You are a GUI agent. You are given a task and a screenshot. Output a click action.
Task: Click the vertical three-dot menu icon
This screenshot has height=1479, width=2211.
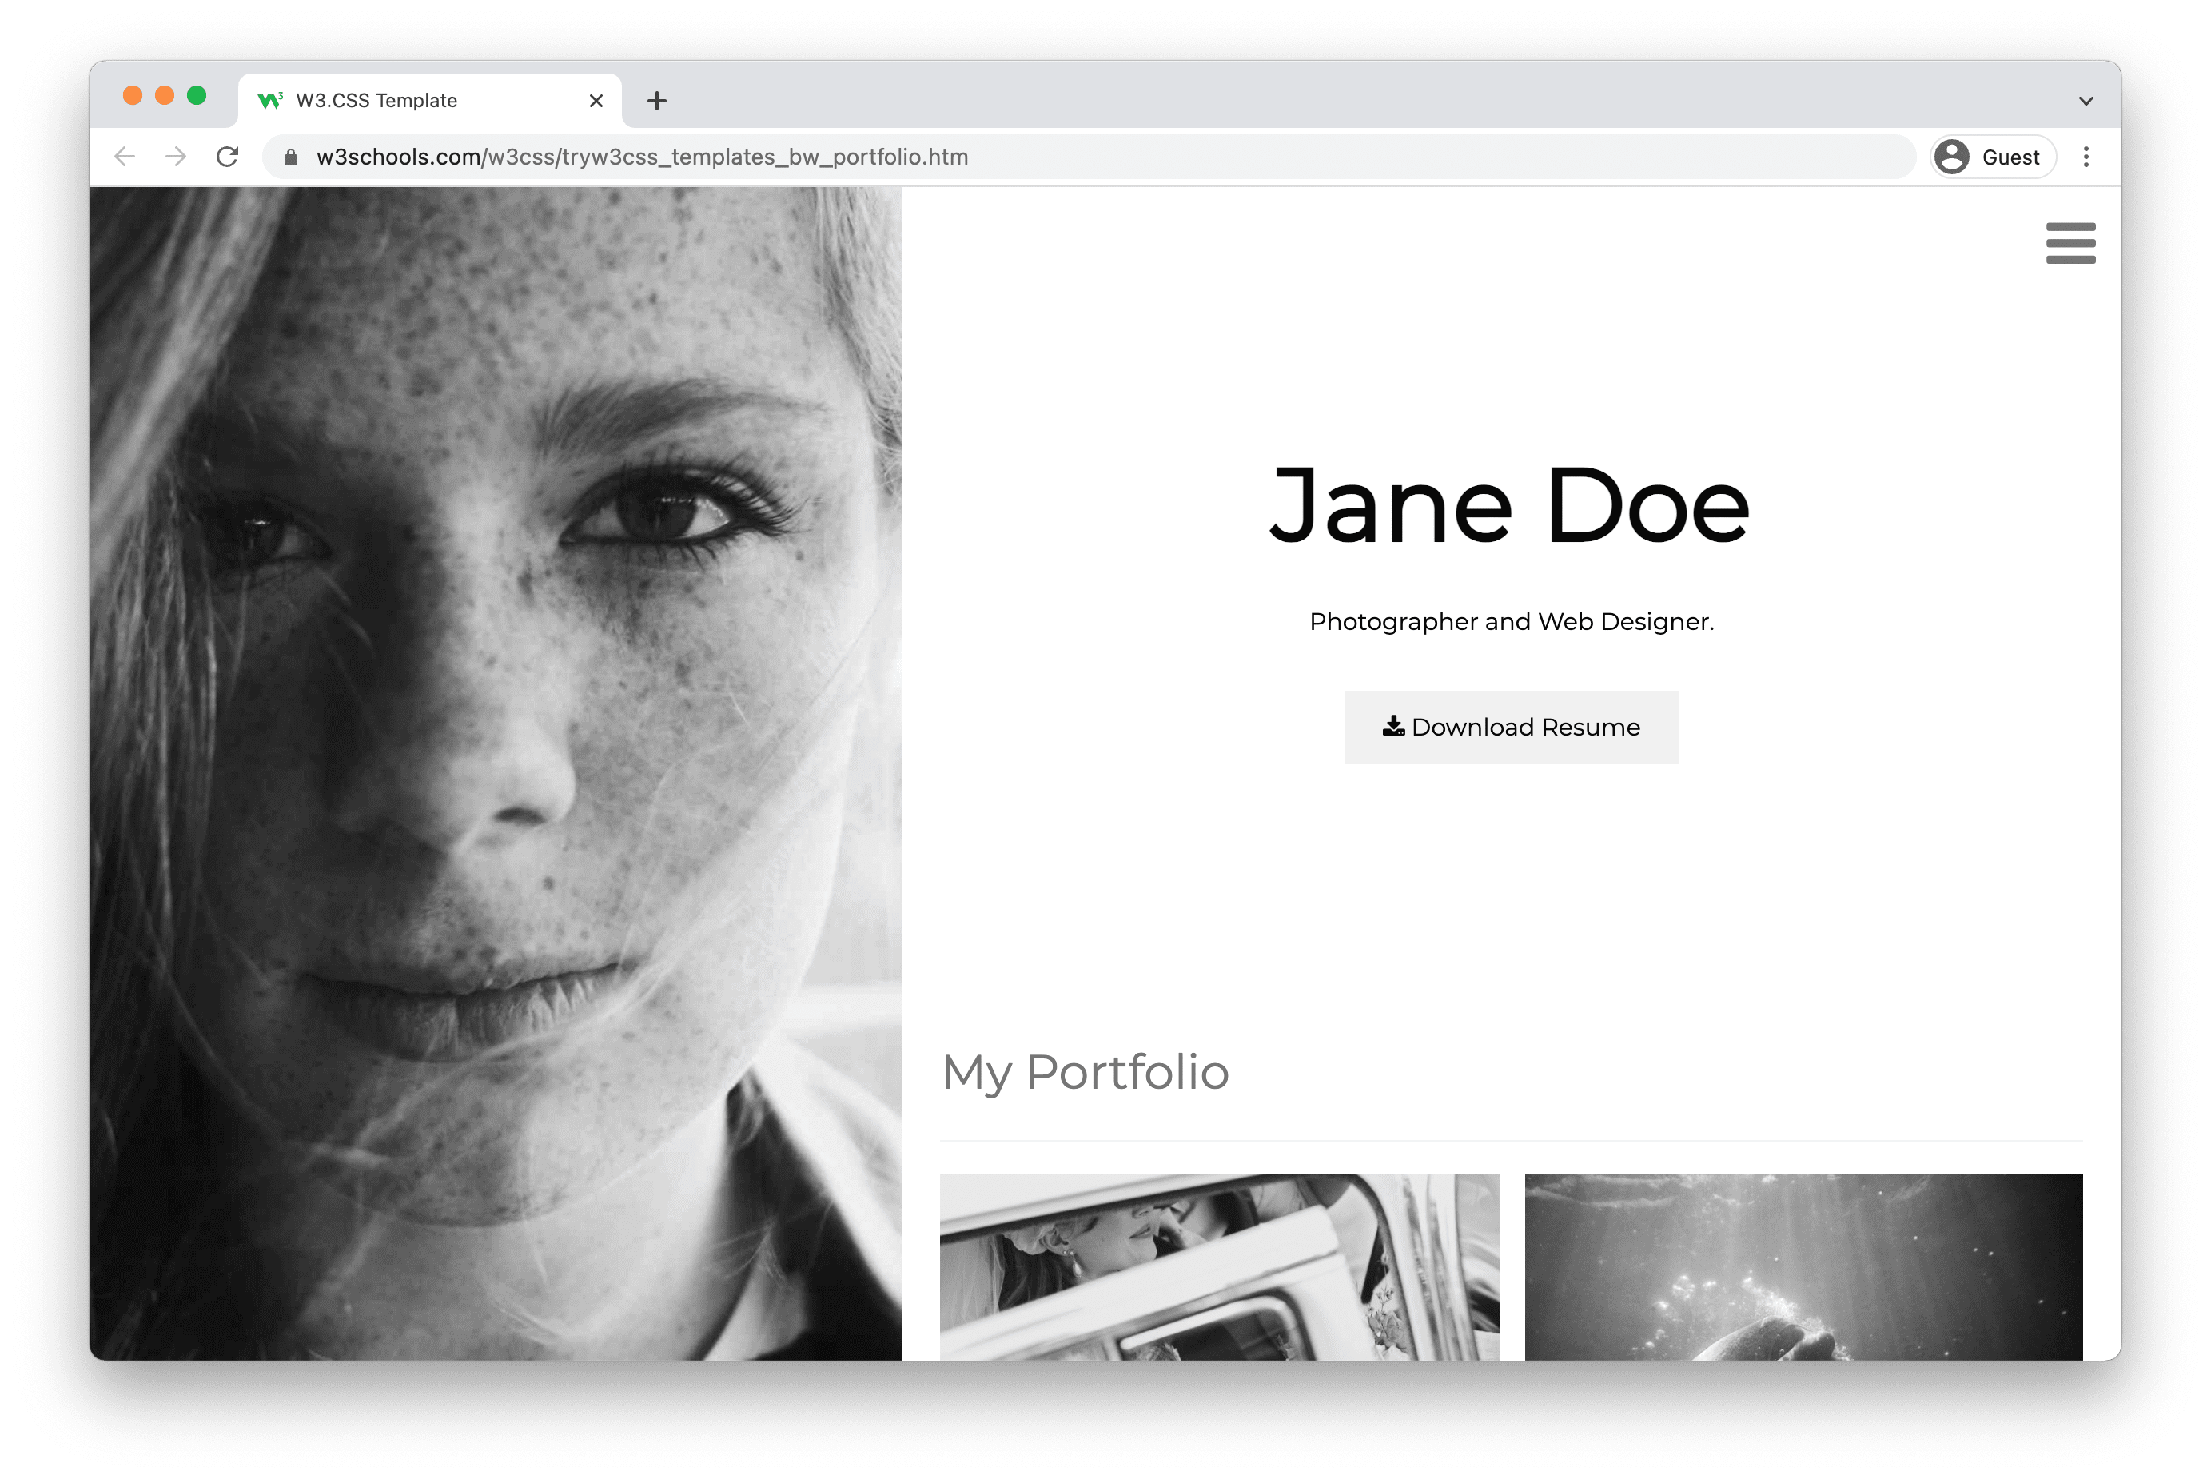pos(2087,157)
